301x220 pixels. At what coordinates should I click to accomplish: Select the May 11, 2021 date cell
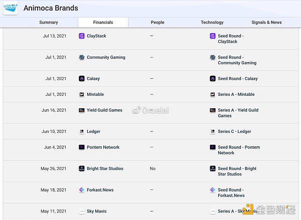tap(53, 211)
